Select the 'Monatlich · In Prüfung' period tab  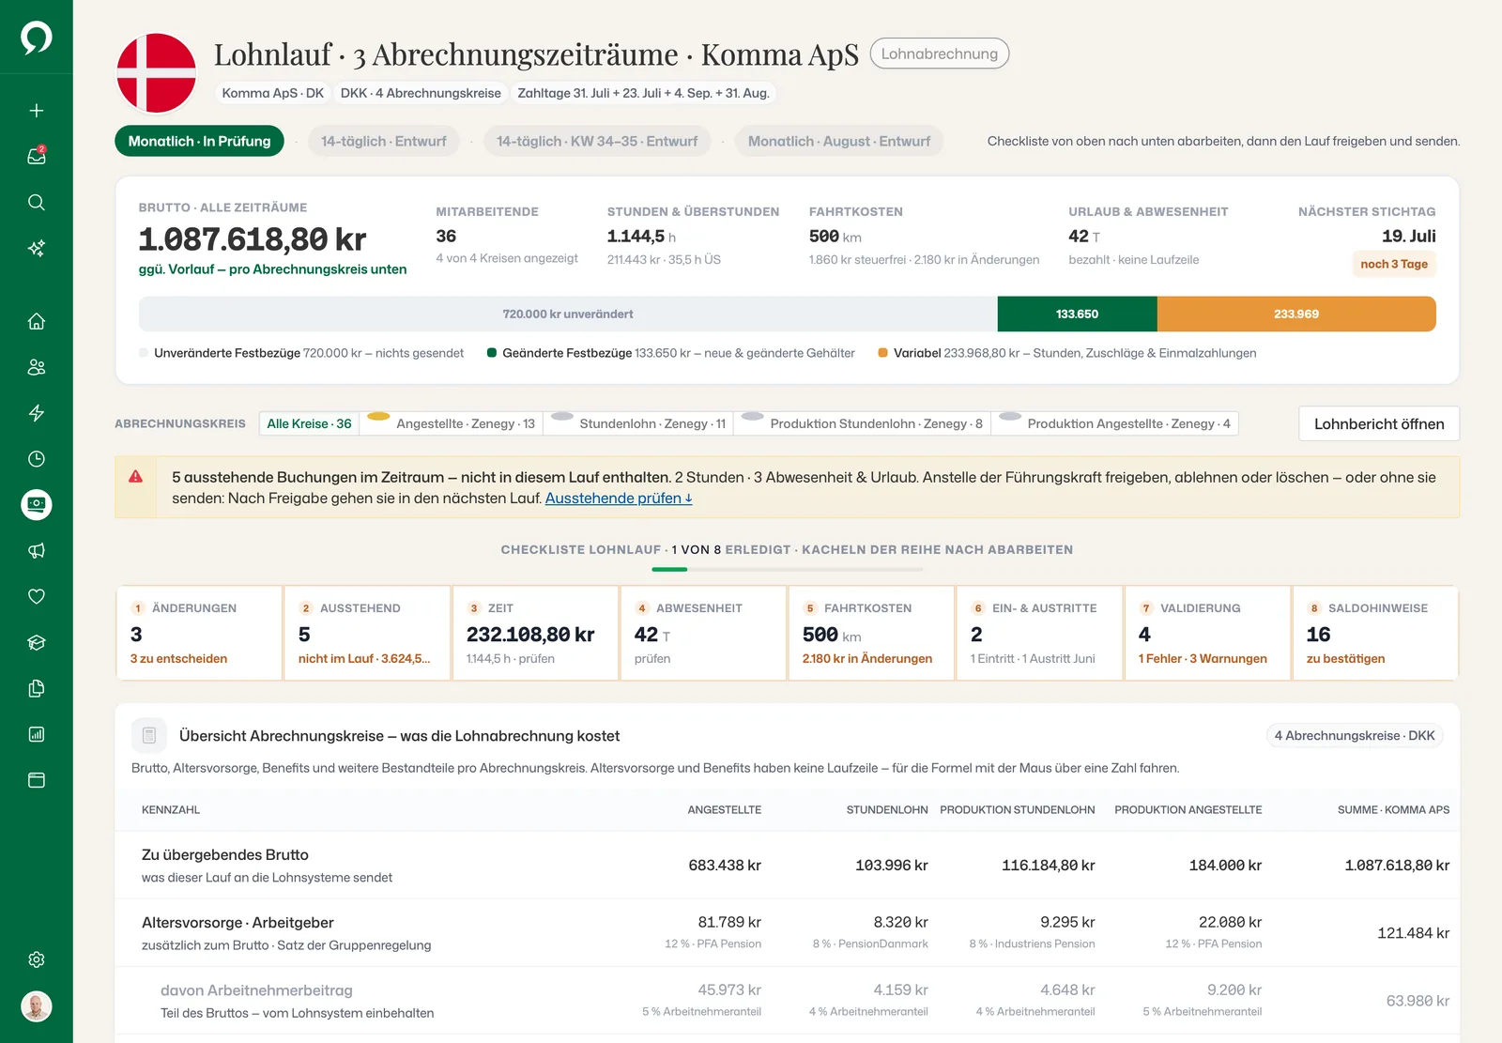tap(199, 141)
